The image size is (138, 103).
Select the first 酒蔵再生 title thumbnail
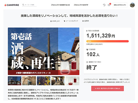[x=15, y=81]
